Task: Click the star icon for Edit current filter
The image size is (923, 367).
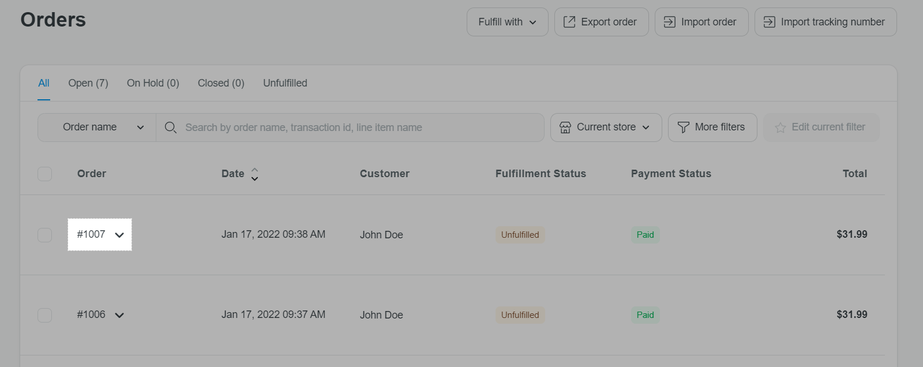Action: [781, 128]
